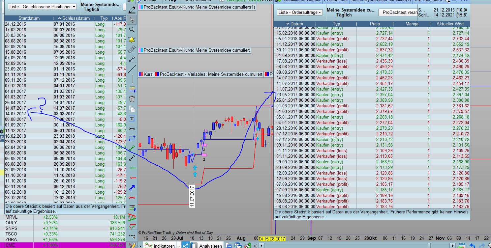Screen dimensions: 491x248
Task: Expand the arrow beside Indikatoren button
Action: pos(179,246)
